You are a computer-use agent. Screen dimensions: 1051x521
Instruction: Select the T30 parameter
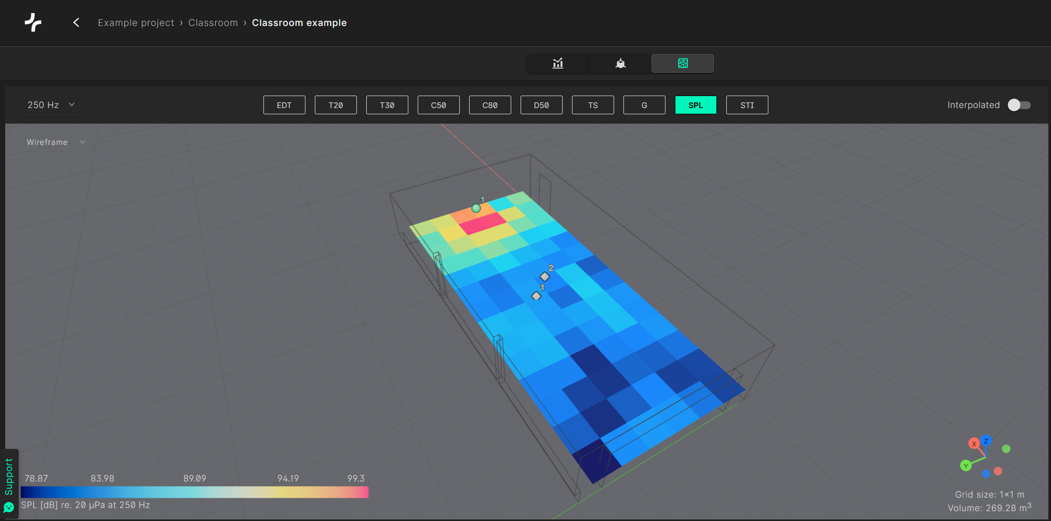point(387,105)
